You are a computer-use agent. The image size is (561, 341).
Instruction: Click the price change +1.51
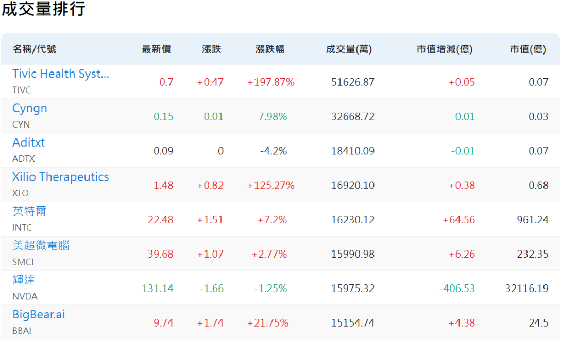coord(210,220)
